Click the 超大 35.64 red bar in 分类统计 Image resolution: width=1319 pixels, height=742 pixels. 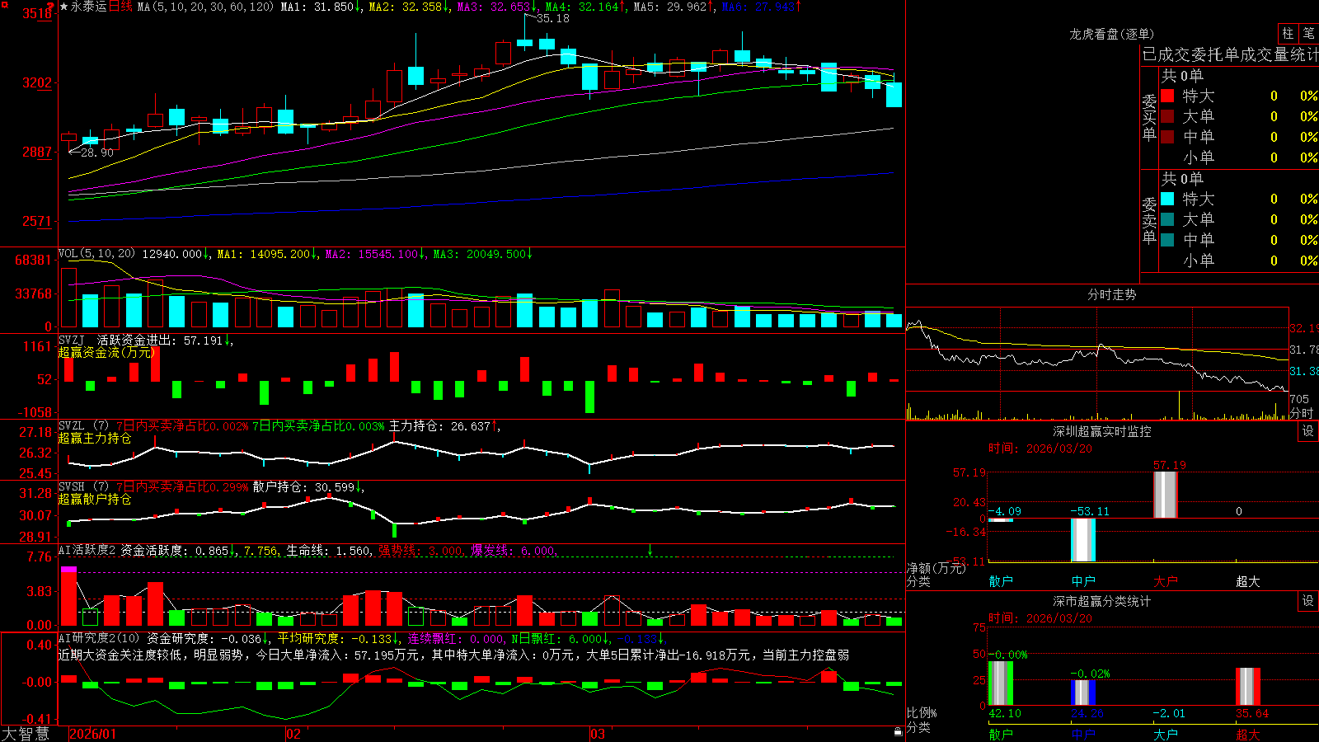[1248, 687]
